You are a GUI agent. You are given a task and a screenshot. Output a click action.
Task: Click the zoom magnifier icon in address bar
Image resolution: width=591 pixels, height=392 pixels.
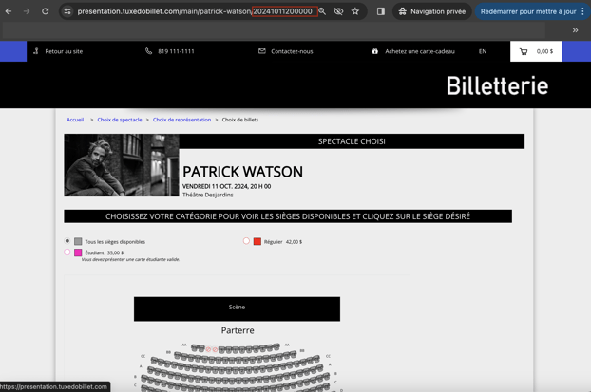(322, 11)
